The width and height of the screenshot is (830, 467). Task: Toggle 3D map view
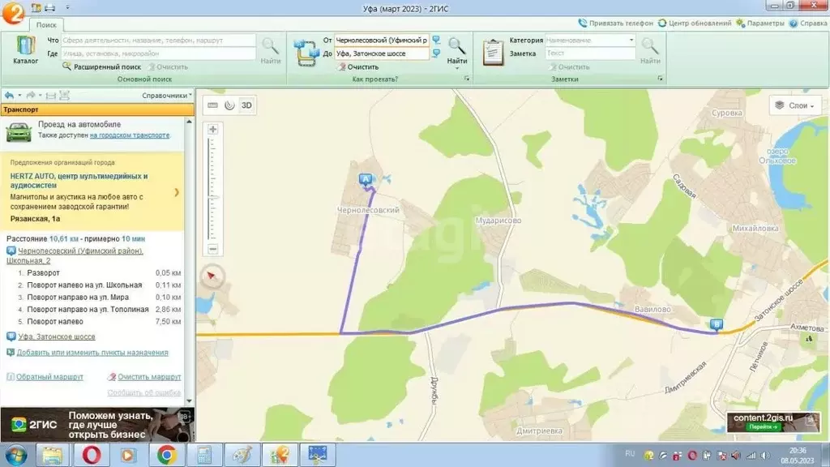pyautogui.click(x=246, y=105)
